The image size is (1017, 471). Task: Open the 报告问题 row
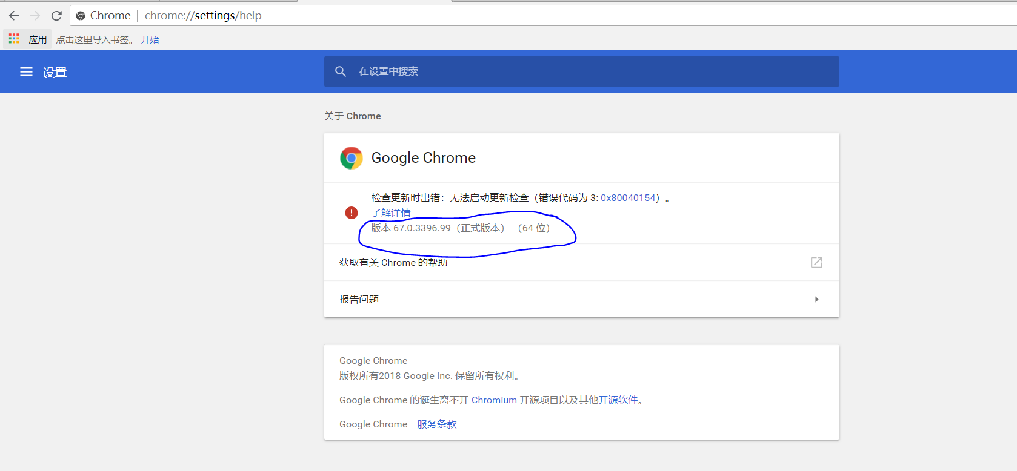(582, 299)
